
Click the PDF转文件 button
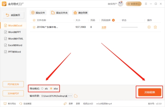pyautogui.click(x=13, y=84)
